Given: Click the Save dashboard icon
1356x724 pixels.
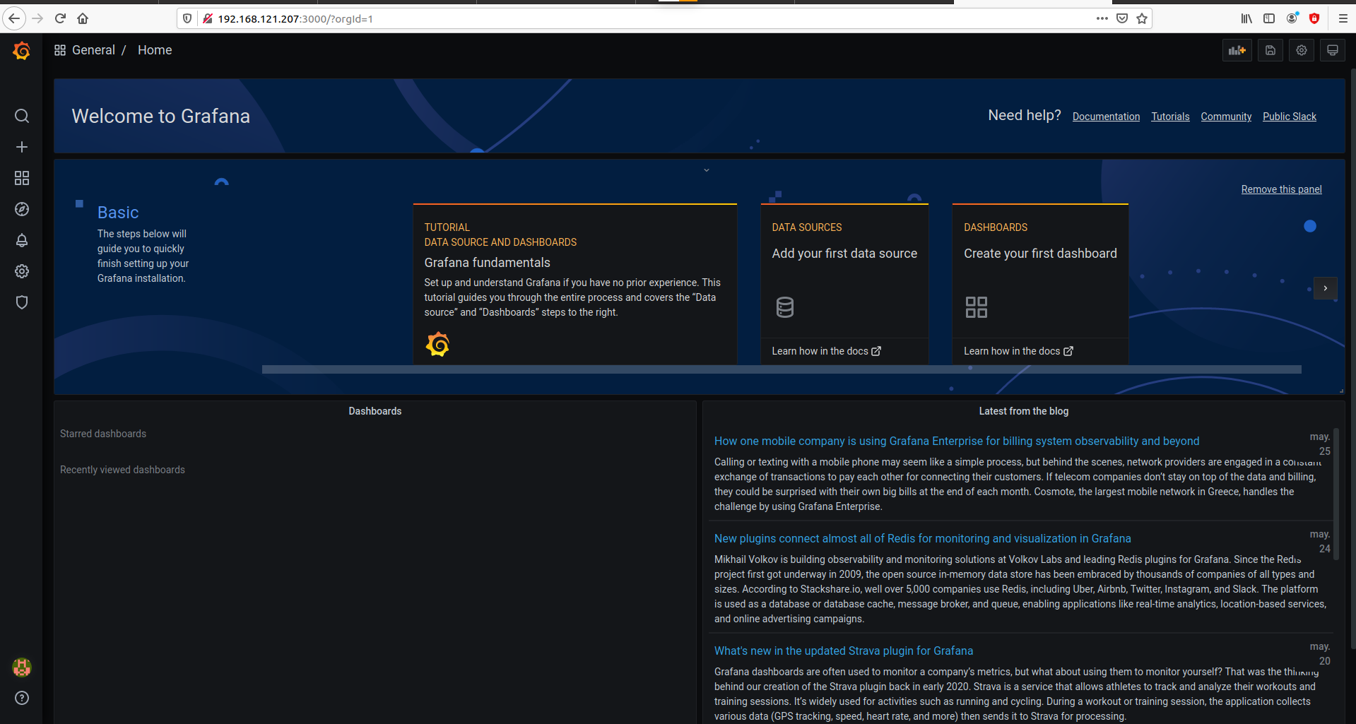Looking at the screenshot, I should [1270, 50].
